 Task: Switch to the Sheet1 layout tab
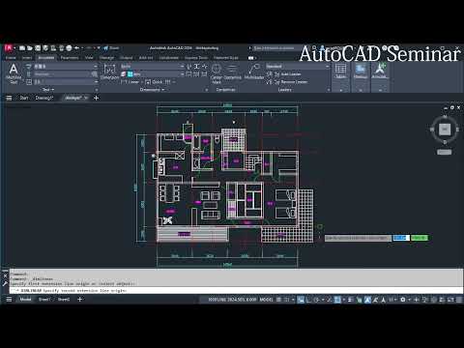44,300
